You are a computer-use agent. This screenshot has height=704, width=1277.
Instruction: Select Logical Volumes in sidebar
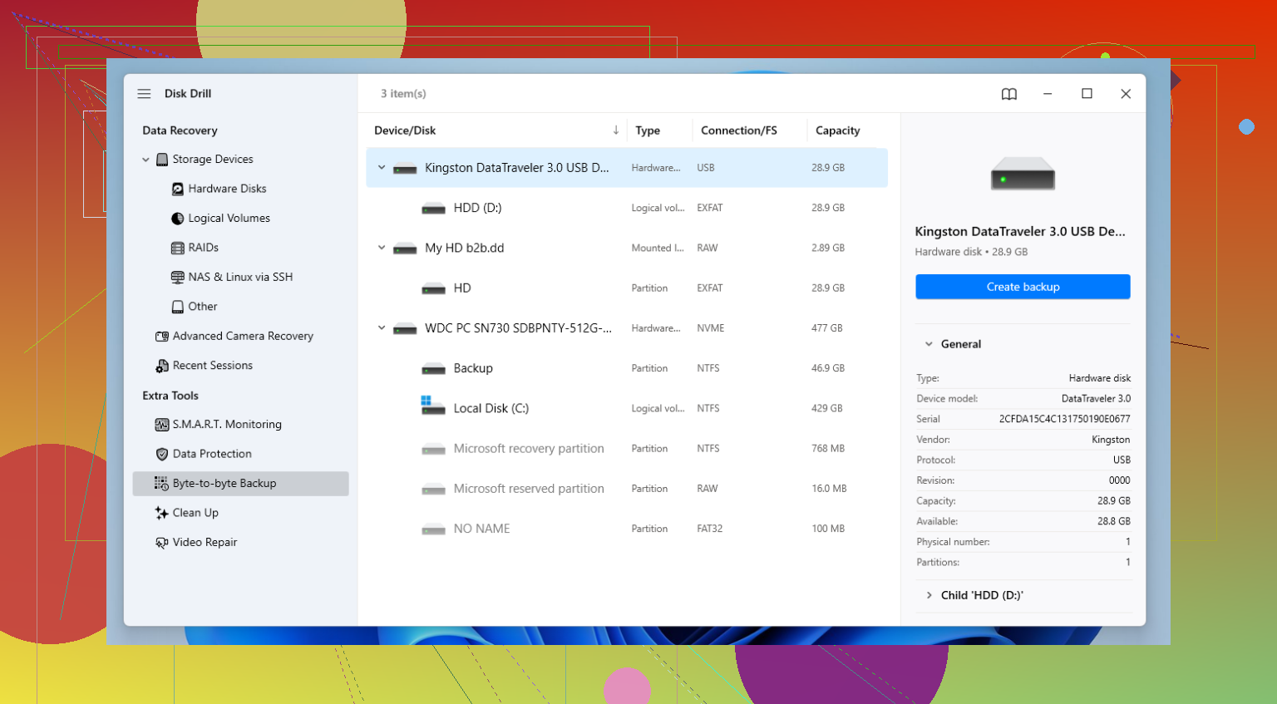pyautogui.click(x=229, y=219)
